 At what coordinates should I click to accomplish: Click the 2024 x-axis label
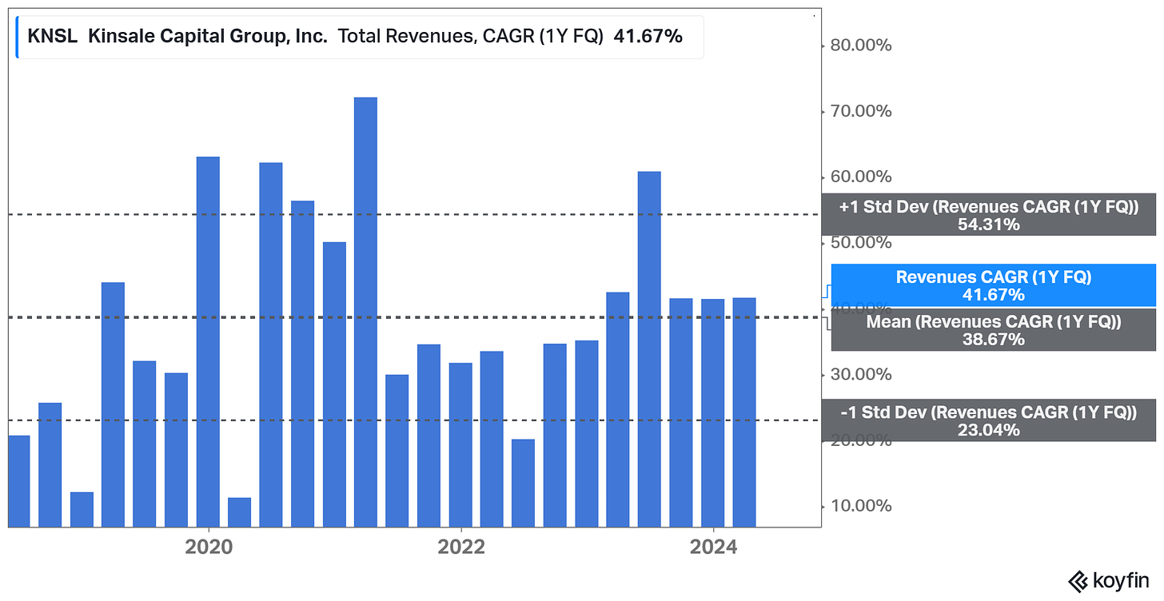coord(713,548)
